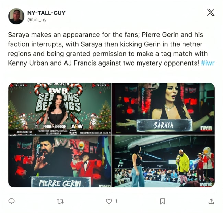Click the tweet text about Saraya
The width and height of the screenshot is (223, 213).
pyautogui.click(x=111, y=49)
